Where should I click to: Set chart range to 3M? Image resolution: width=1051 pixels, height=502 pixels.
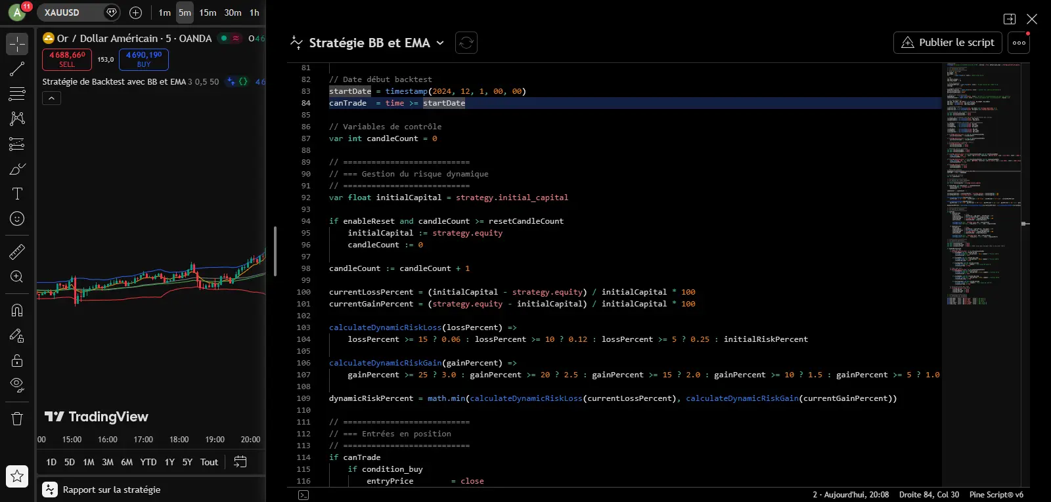[108, 462]
